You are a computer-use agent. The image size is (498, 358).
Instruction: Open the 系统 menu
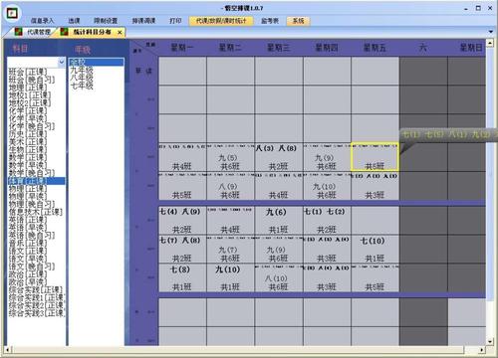coord(298,21)
